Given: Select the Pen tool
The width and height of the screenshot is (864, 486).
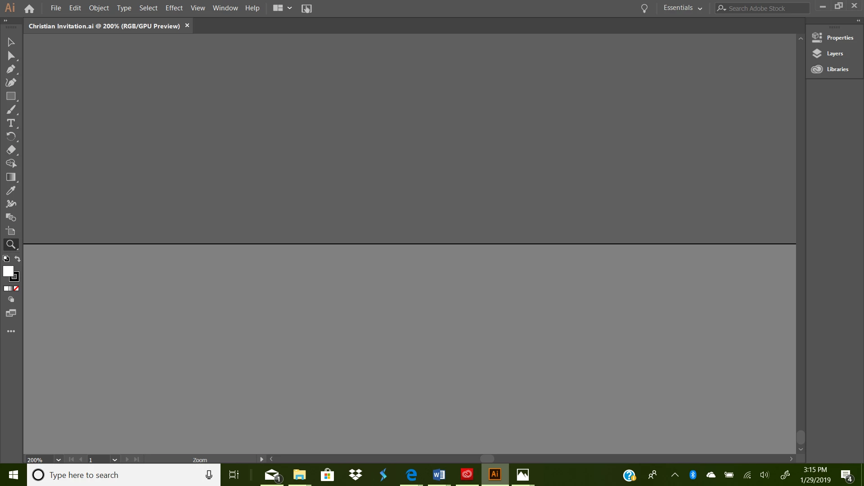Looking at the screenshot, I should click(x=11, y=69).
